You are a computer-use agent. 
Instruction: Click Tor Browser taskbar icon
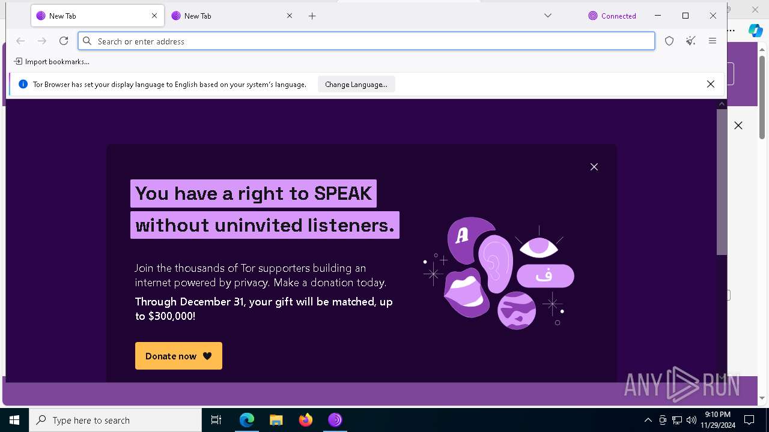click(x=335, y=420)
